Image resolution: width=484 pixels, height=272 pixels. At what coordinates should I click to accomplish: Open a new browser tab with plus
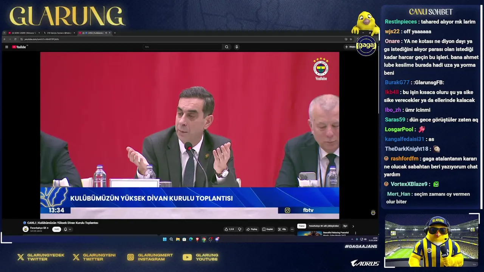115,33
